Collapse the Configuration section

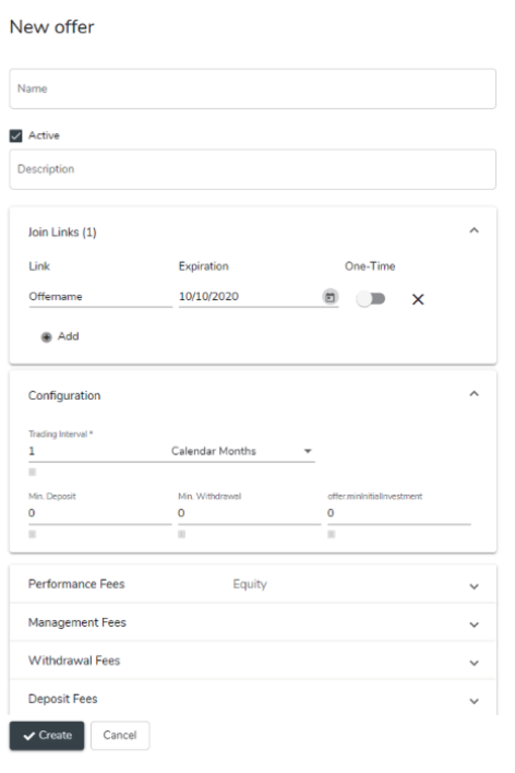point(474,394)
